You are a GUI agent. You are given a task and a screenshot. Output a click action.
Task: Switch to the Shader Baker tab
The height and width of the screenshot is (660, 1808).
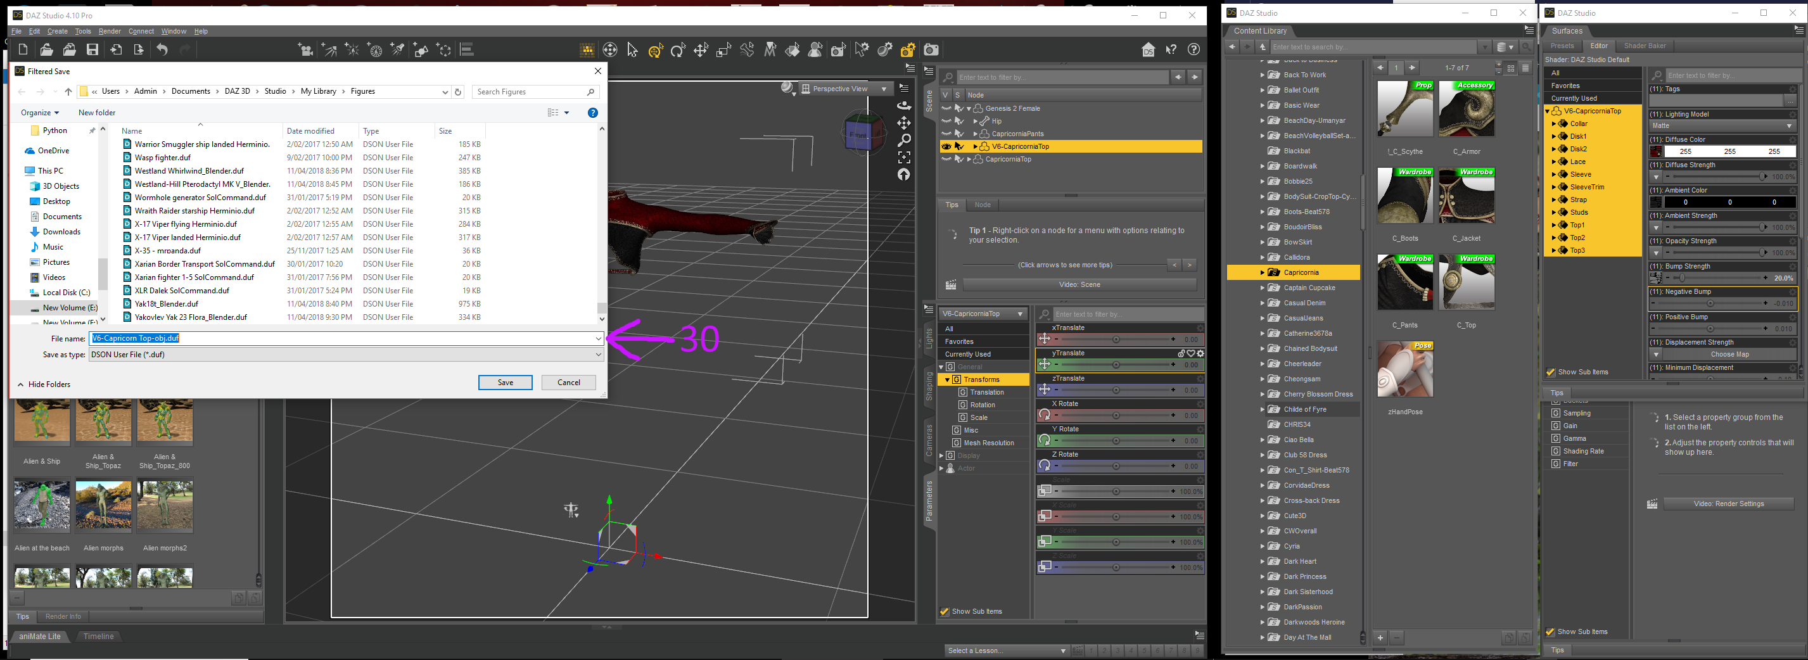(1645, 46)
